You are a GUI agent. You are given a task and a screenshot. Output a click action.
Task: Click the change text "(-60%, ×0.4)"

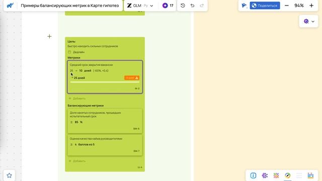pyautogui.click(x=101, y=70)
